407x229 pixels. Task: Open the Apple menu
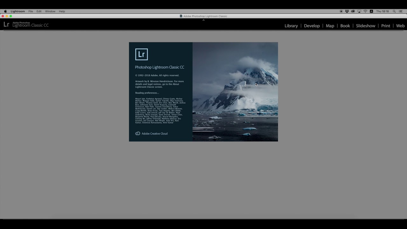(5, 11)
